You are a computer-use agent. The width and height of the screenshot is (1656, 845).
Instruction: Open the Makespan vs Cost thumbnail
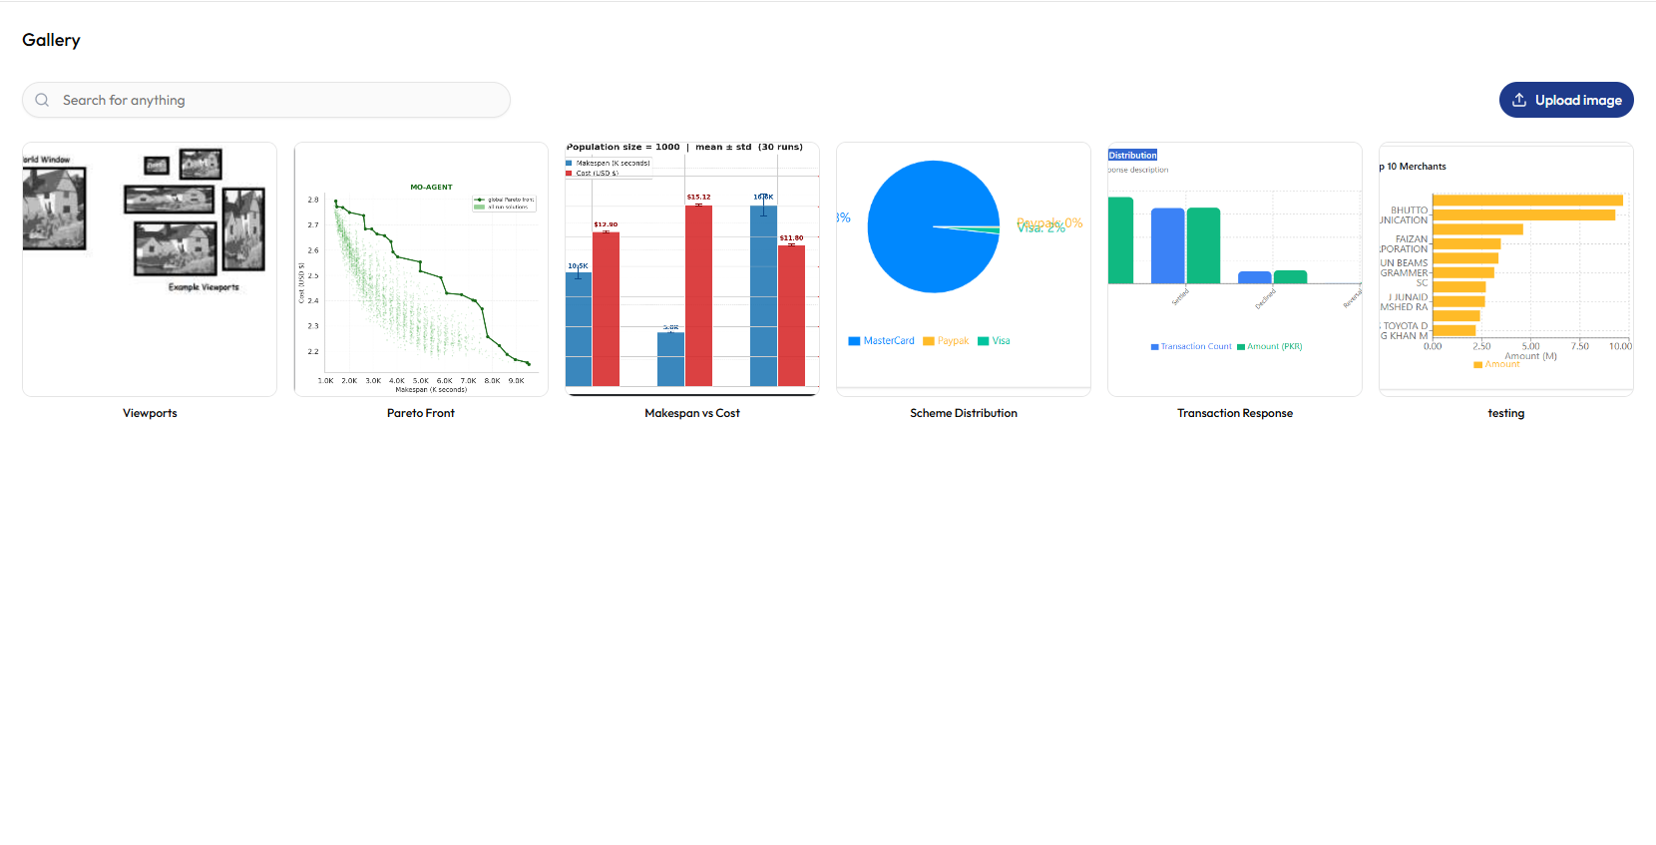pos(692,269)
